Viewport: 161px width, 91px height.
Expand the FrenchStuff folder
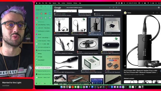click(x=44, y=60)
